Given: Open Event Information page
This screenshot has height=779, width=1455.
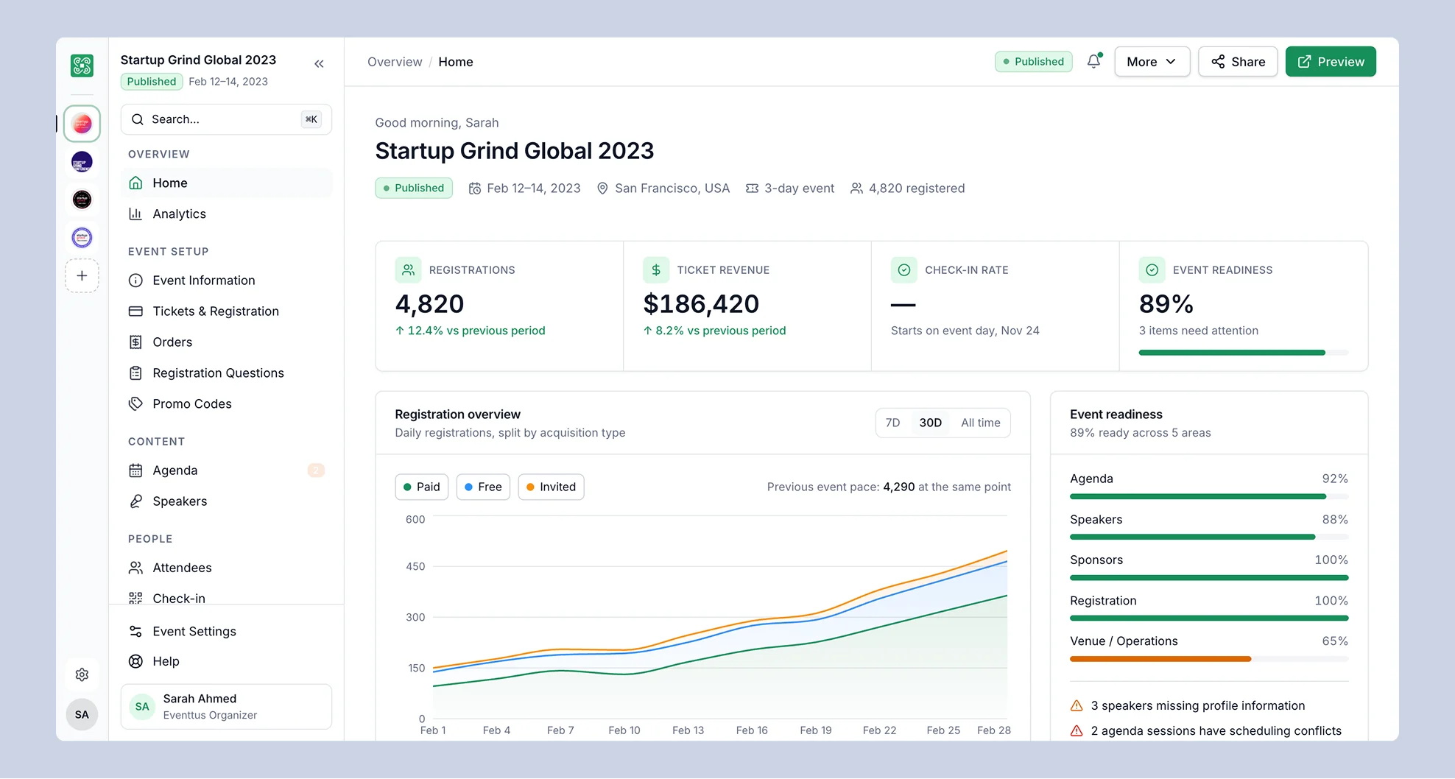Looking at the screenshot, I should click(226, 281).
